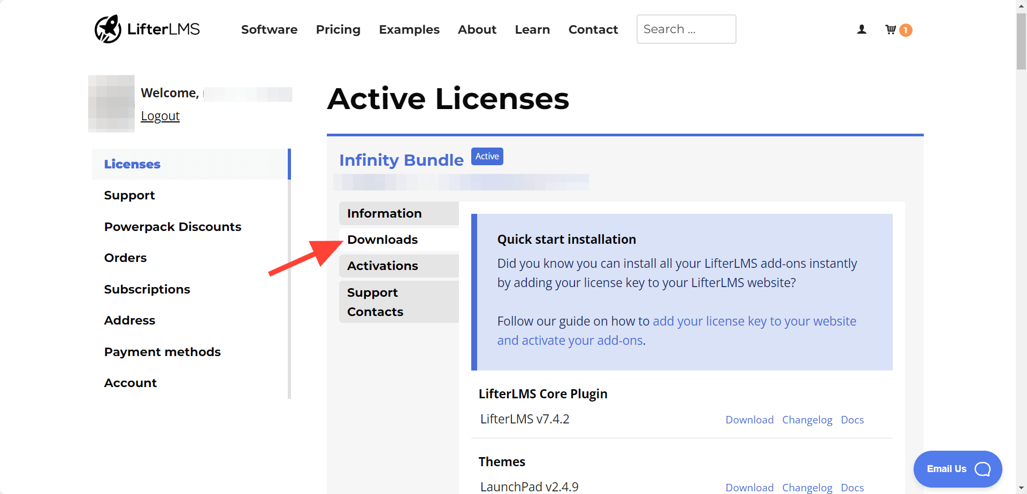Viewport: 1027px width, 494px height.
Task: Click the Quick start installation heading
Action: click(x=566, y=240)
